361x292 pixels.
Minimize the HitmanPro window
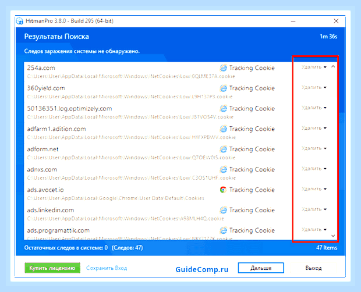pyautogui.click(x=293, y=21)
